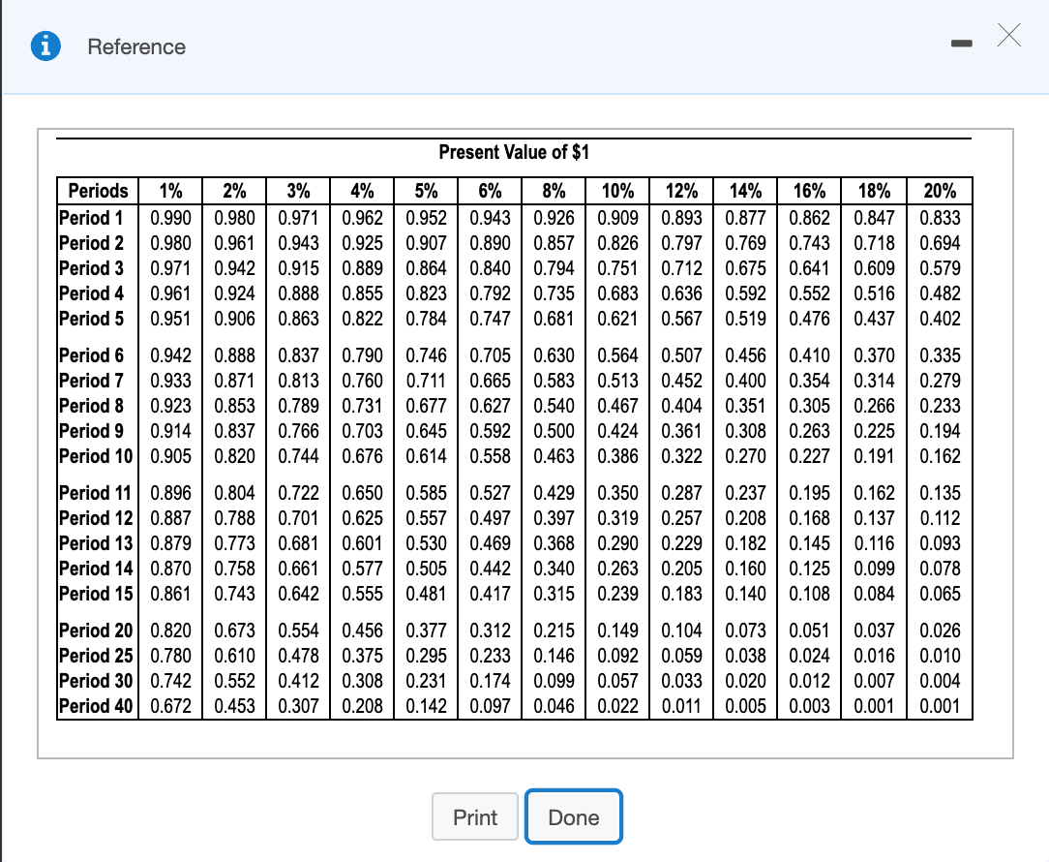Viewport: 1049px width, 862px height.
Task: Click value 0.500 in Period 9 row
Action: (x=554, y=431)
